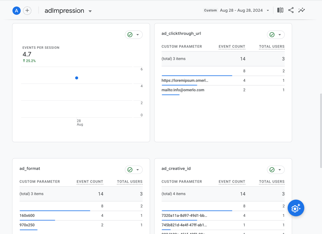The image size is (322, 234).
Task: Sort ad_clickthrough_url by Event Count header
Action: [232, 46]
